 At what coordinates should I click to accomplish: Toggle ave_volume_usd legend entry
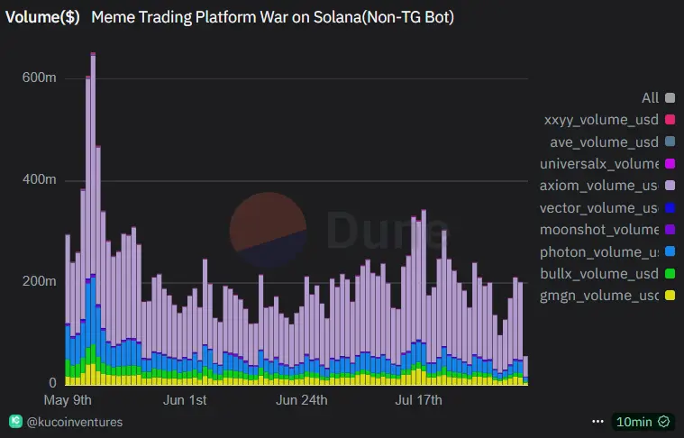(x=613, y=141)
